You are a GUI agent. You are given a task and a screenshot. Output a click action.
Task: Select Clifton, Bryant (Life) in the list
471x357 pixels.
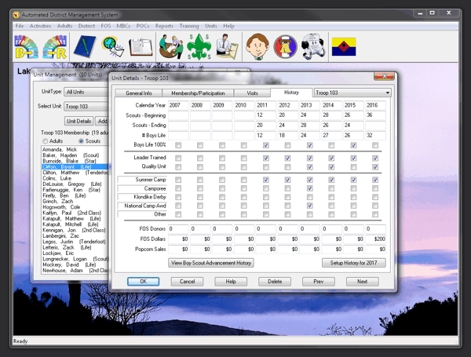click(x=75, y=166)
